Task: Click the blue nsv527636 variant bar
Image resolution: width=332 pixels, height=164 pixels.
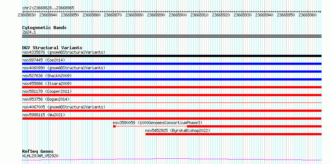Action: coord(172,79)
